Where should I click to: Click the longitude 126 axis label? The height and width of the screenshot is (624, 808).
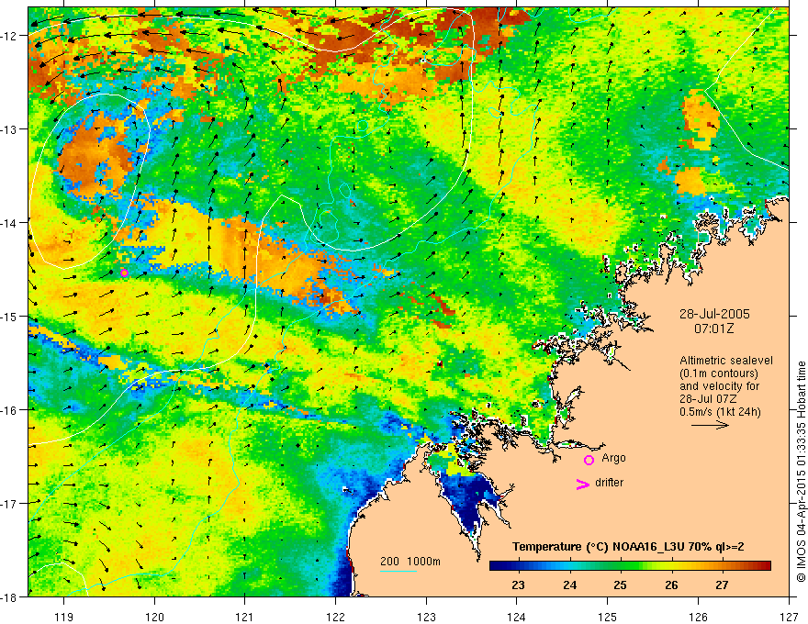coord(698,617)
